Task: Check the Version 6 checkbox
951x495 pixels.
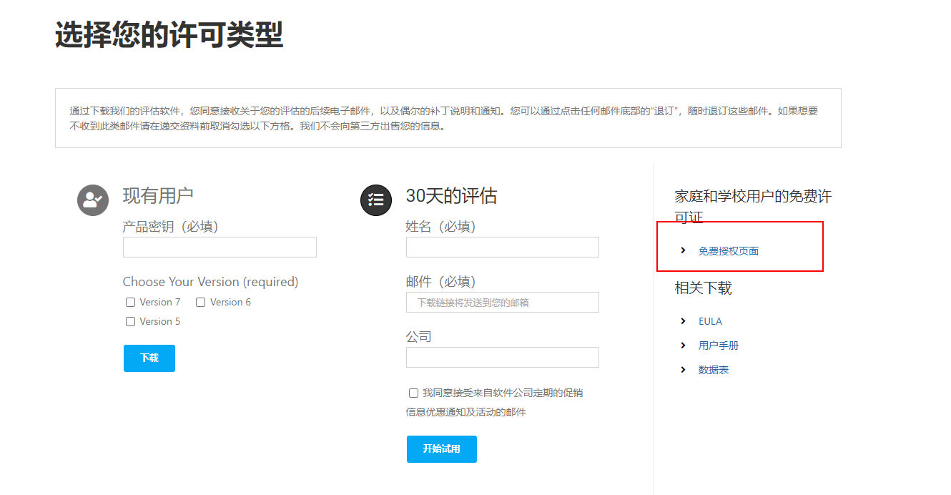Action: [200, 303]
